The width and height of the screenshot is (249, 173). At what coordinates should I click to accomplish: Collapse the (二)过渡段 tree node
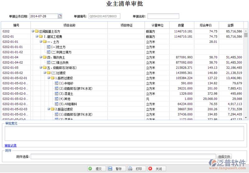45,73
